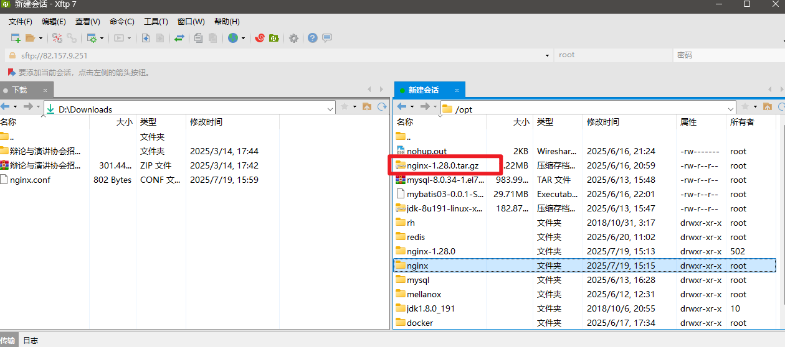The height and width of the screenshot is (347, 785).
Task: Click the Open session folder icon
Action: [x=30, y=38]
